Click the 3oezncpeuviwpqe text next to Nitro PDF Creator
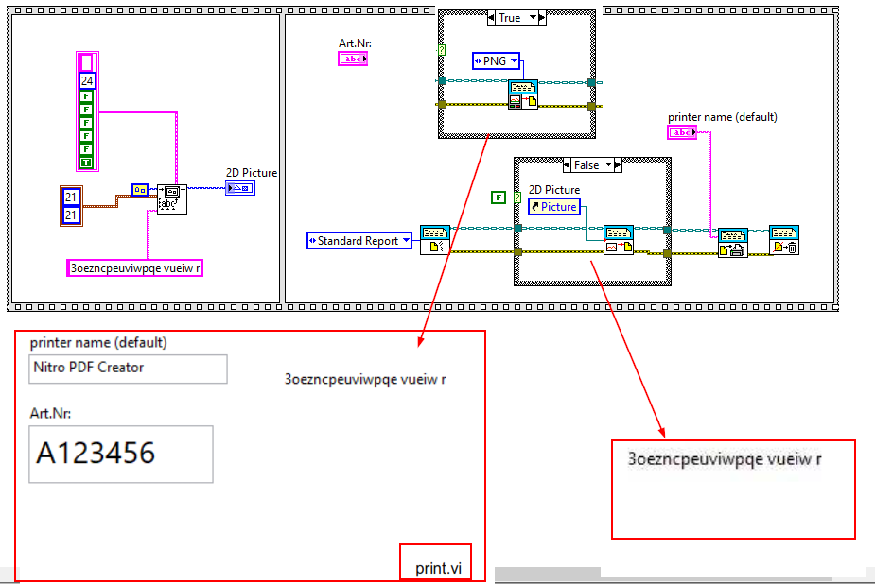875x584 pixels. click(x=365, y=380)
